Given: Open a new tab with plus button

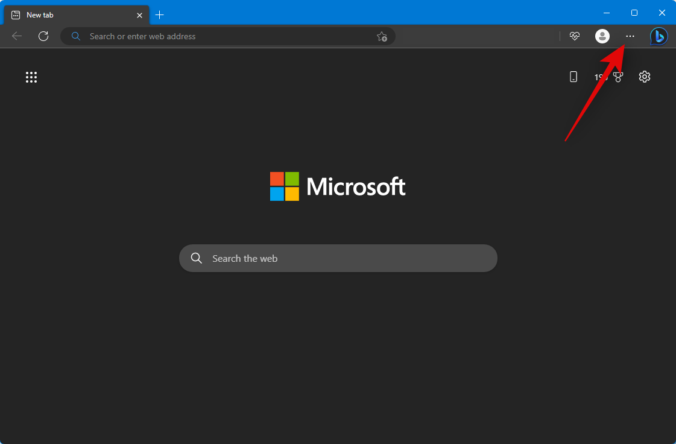Looking at the screenshot, I should pos(159,14).
